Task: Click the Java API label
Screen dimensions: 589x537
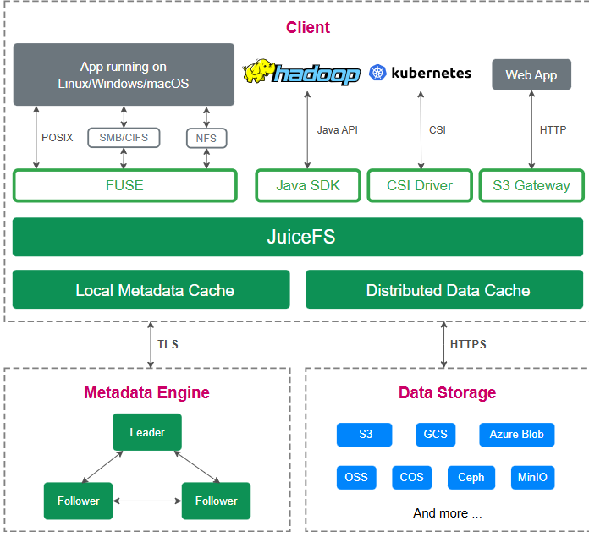Action: click(338, 130)
